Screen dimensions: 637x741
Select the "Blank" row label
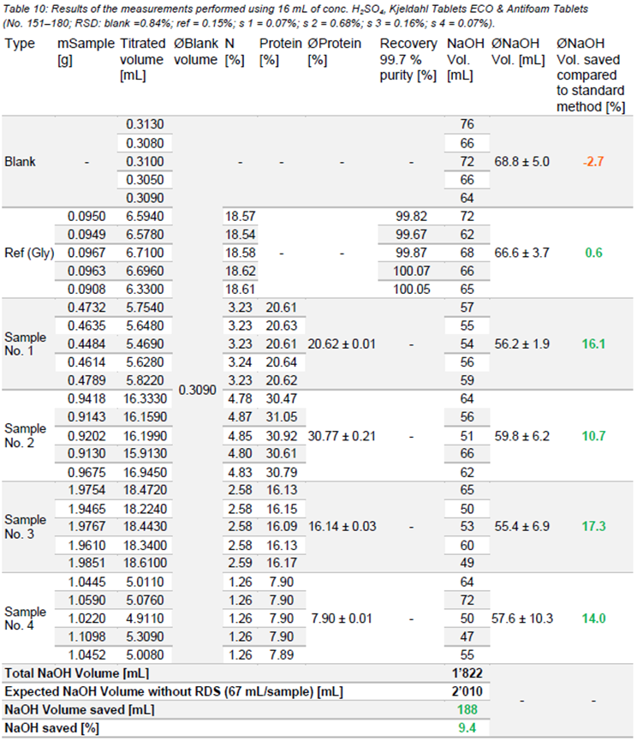[x=20, y=161]
